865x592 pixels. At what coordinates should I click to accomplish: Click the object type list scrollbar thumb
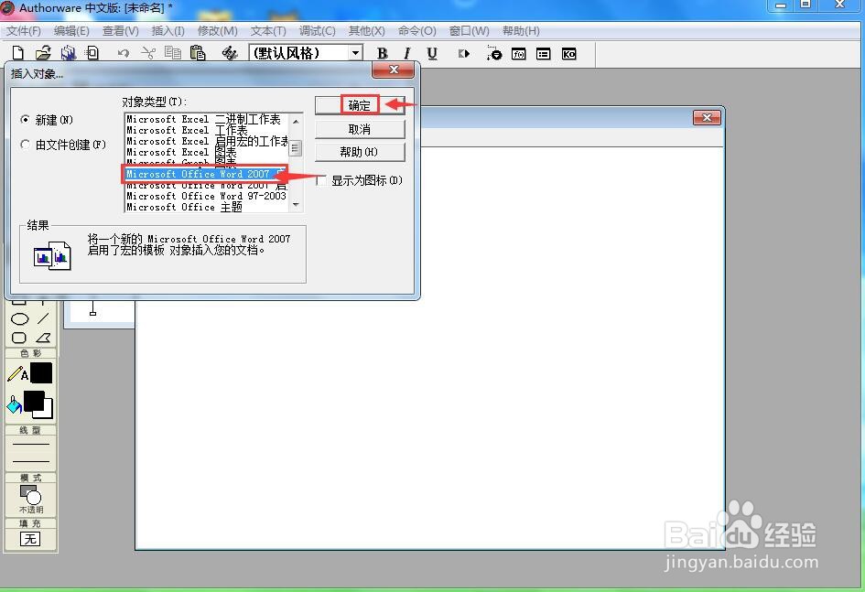point(297,147)
